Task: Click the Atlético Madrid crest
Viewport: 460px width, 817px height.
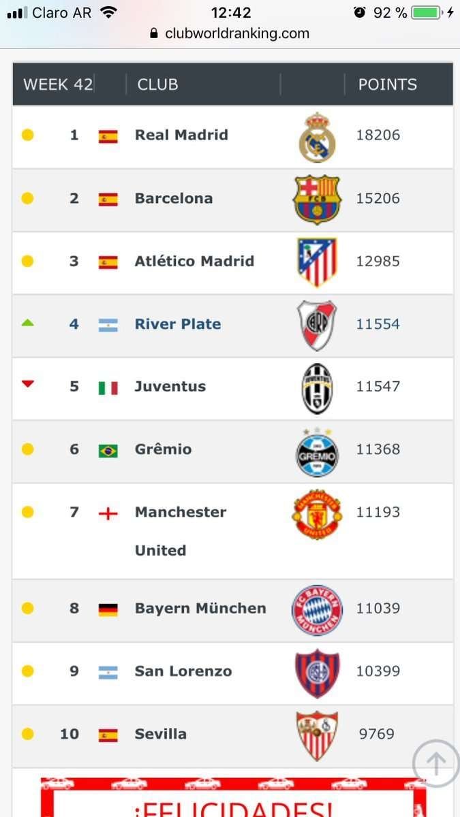Action: pyautogui.click(x=317, y=262)
